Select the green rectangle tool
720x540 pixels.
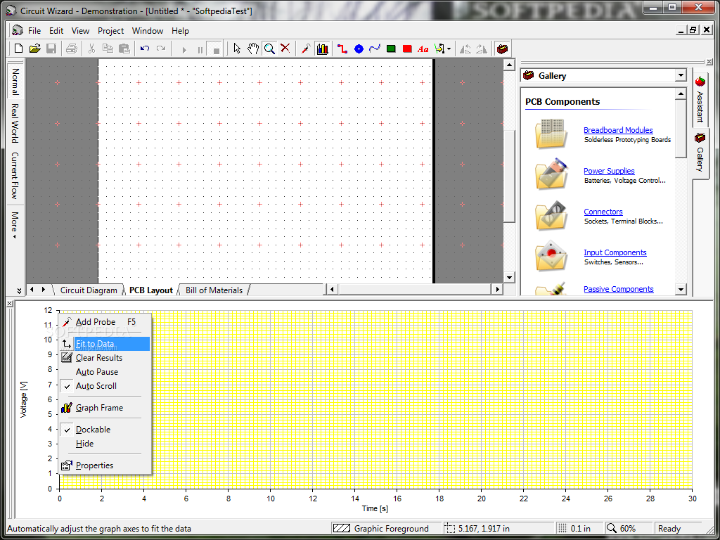391,49
